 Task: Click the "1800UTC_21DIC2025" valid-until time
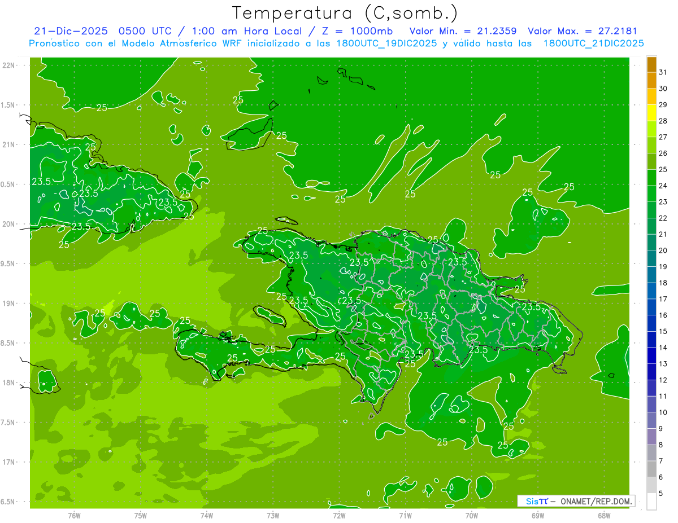pos(593,43)
